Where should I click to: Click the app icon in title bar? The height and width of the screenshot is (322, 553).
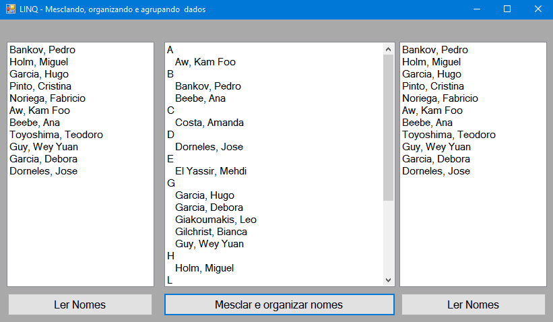pos(11,9)
